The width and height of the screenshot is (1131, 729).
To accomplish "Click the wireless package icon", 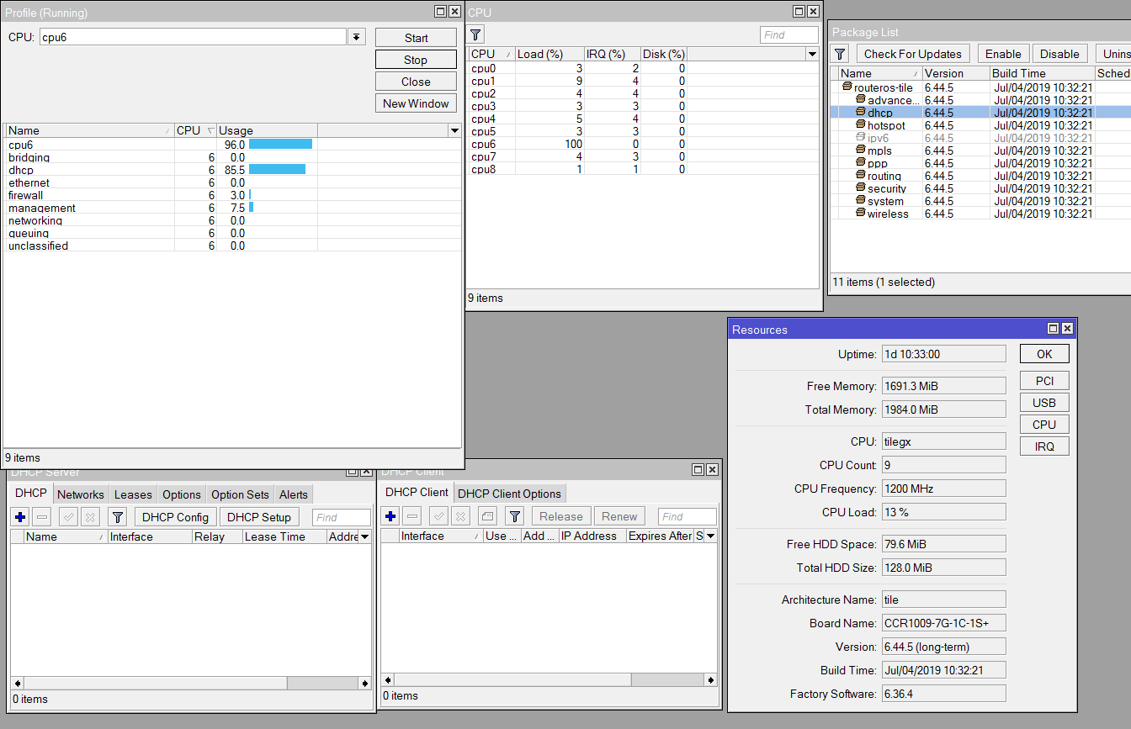I will [860, 214].
